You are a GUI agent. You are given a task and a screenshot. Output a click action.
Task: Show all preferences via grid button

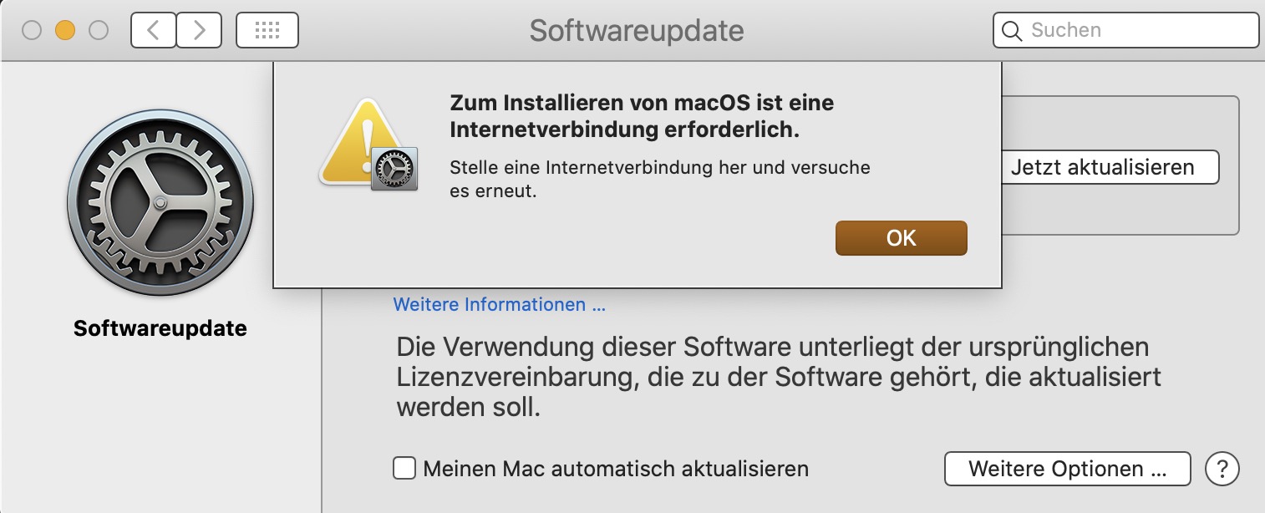click(x=267, y=31)
